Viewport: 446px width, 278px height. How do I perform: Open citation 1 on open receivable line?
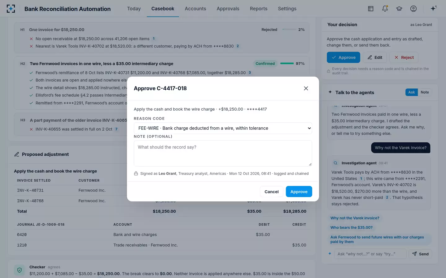coord(154,39)
